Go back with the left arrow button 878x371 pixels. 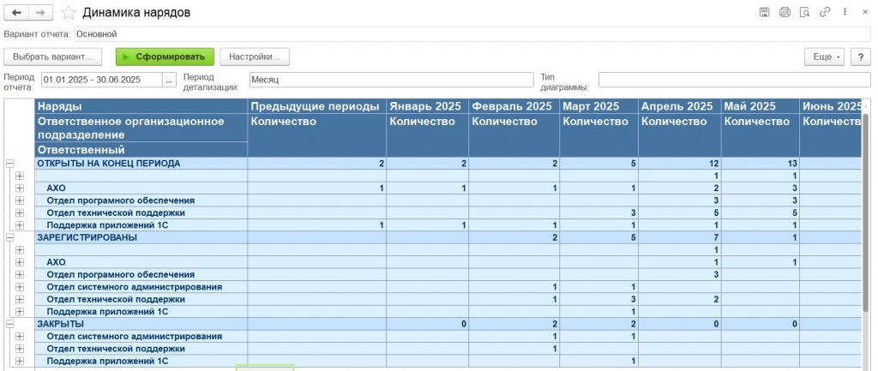(16, 12)
